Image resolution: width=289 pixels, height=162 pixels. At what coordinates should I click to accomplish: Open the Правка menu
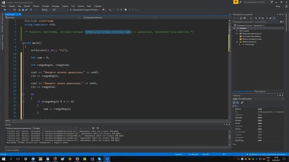pyautogui.click(x=12, y=6)
